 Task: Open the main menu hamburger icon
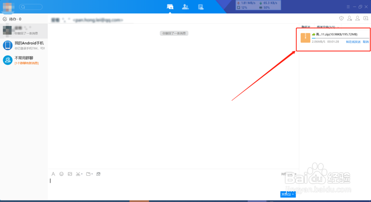tap(348, 7)
